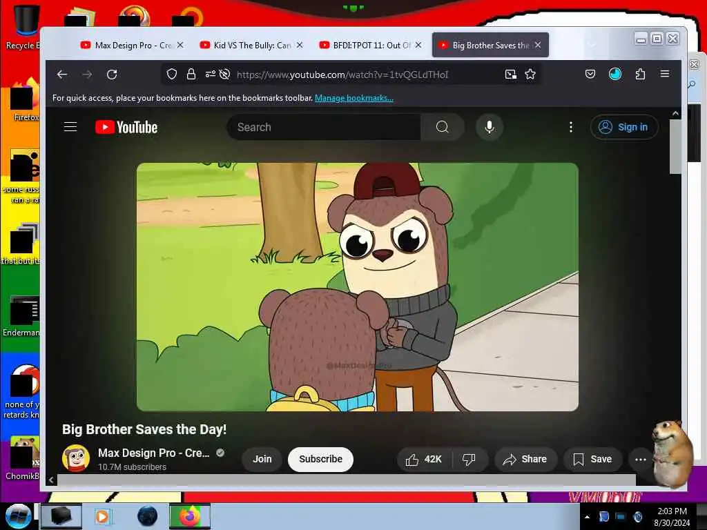Open permissions icon in address bar
The width and height of the screenshot is (707, 530).
coord(210,75)
